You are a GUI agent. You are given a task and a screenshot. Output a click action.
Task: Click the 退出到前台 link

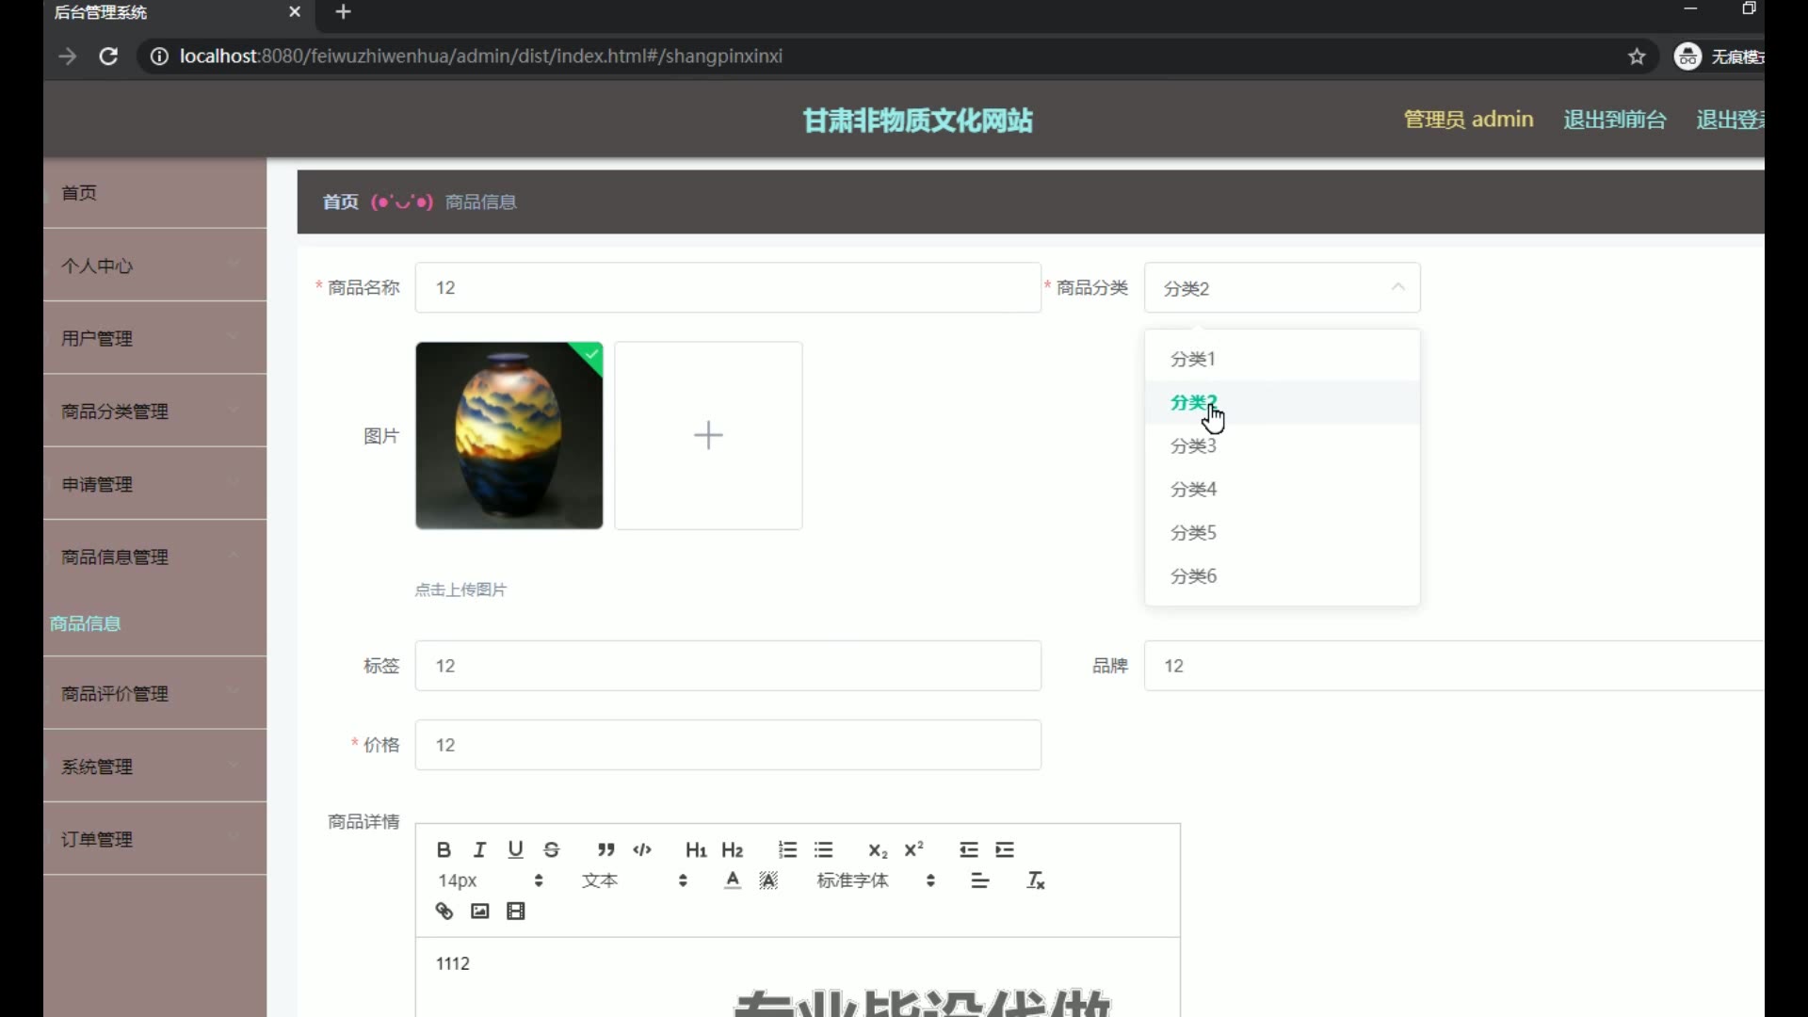pos(1614,120)
